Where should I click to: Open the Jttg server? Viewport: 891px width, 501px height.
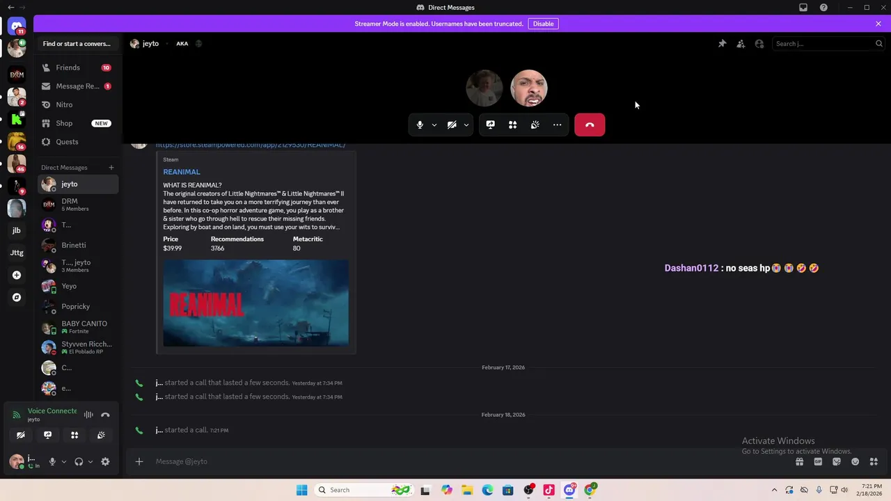pos(17,253)
